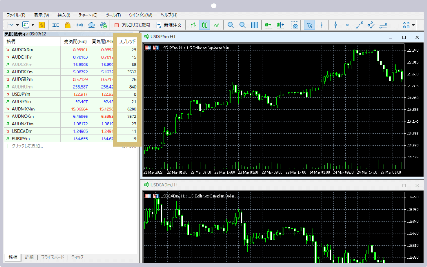Draw a vertical line on chart

[x=335, y=25]
